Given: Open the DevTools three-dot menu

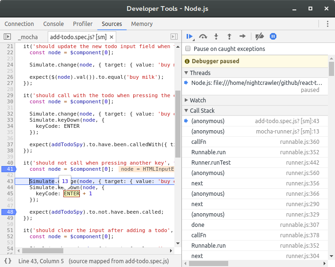Looking at the screenshot, I should [x=327, y=24].
